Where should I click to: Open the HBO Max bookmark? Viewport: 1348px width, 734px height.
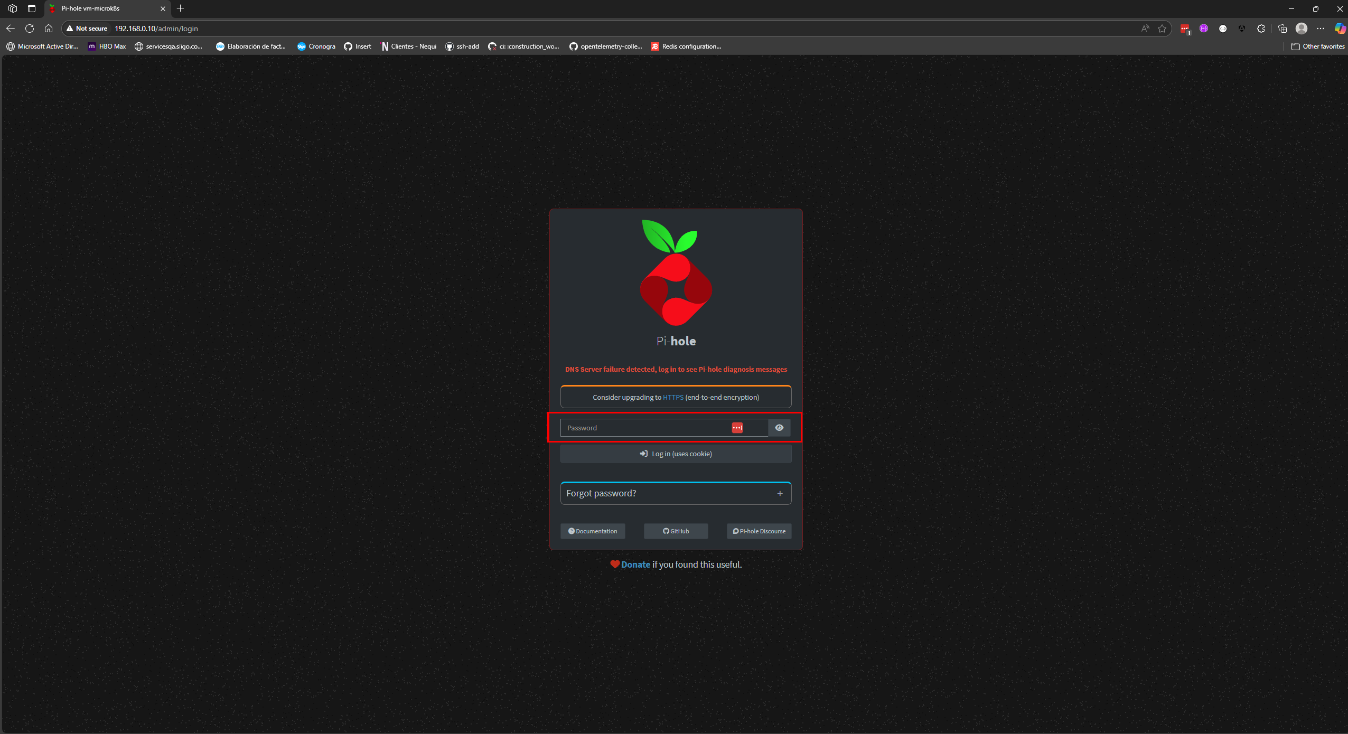tap(107, 46)
